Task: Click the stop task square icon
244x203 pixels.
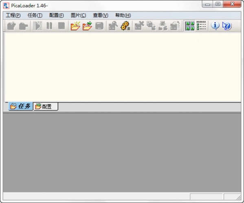Action: pyautogui.click(x=62, y=26)
